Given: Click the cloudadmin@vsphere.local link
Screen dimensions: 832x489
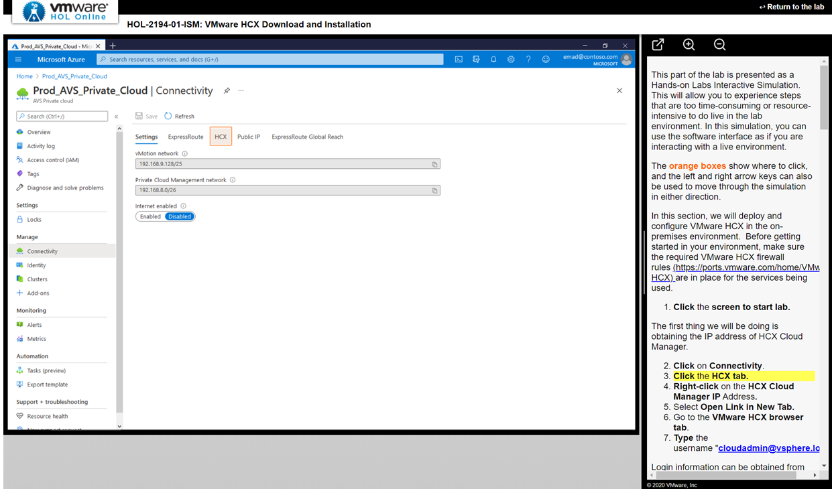Looking at the screenshot, I should [x=769, y=448].
